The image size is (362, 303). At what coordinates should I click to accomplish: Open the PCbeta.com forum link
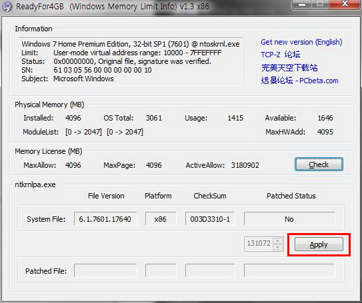[299, 81]
